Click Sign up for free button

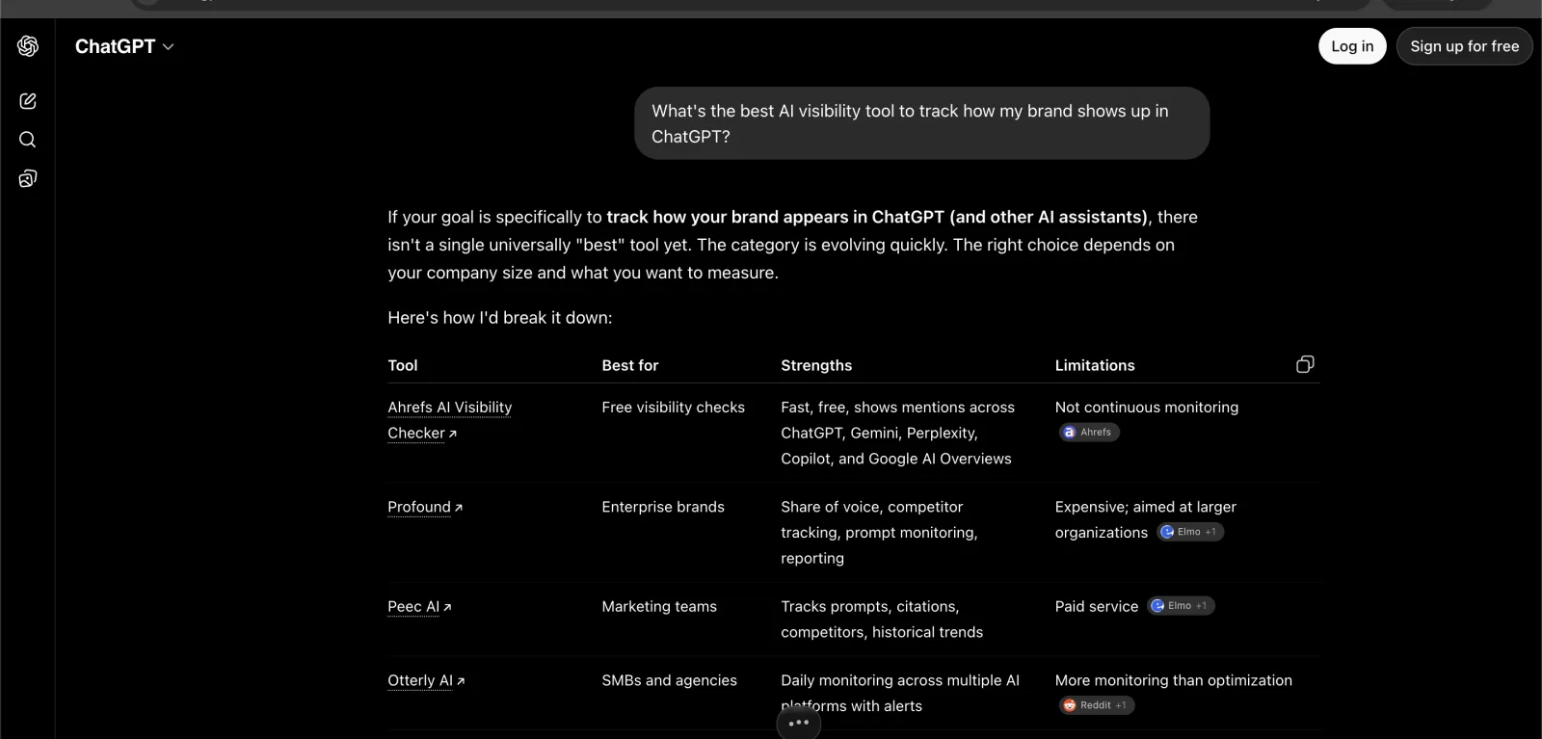click(1464, 46)
